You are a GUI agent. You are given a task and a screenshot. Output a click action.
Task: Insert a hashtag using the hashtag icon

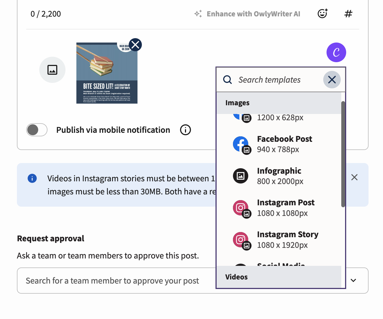[348, 13]
